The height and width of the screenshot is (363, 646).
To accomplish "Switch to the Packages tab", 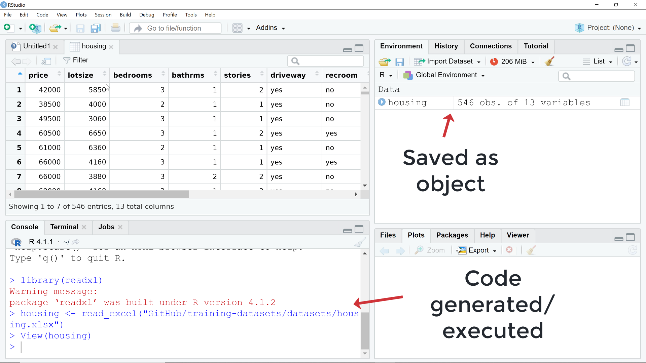I will point(452,235).
